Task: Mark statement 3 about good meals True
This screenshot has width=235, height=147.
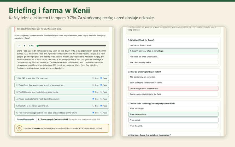Action: (93, 92)
